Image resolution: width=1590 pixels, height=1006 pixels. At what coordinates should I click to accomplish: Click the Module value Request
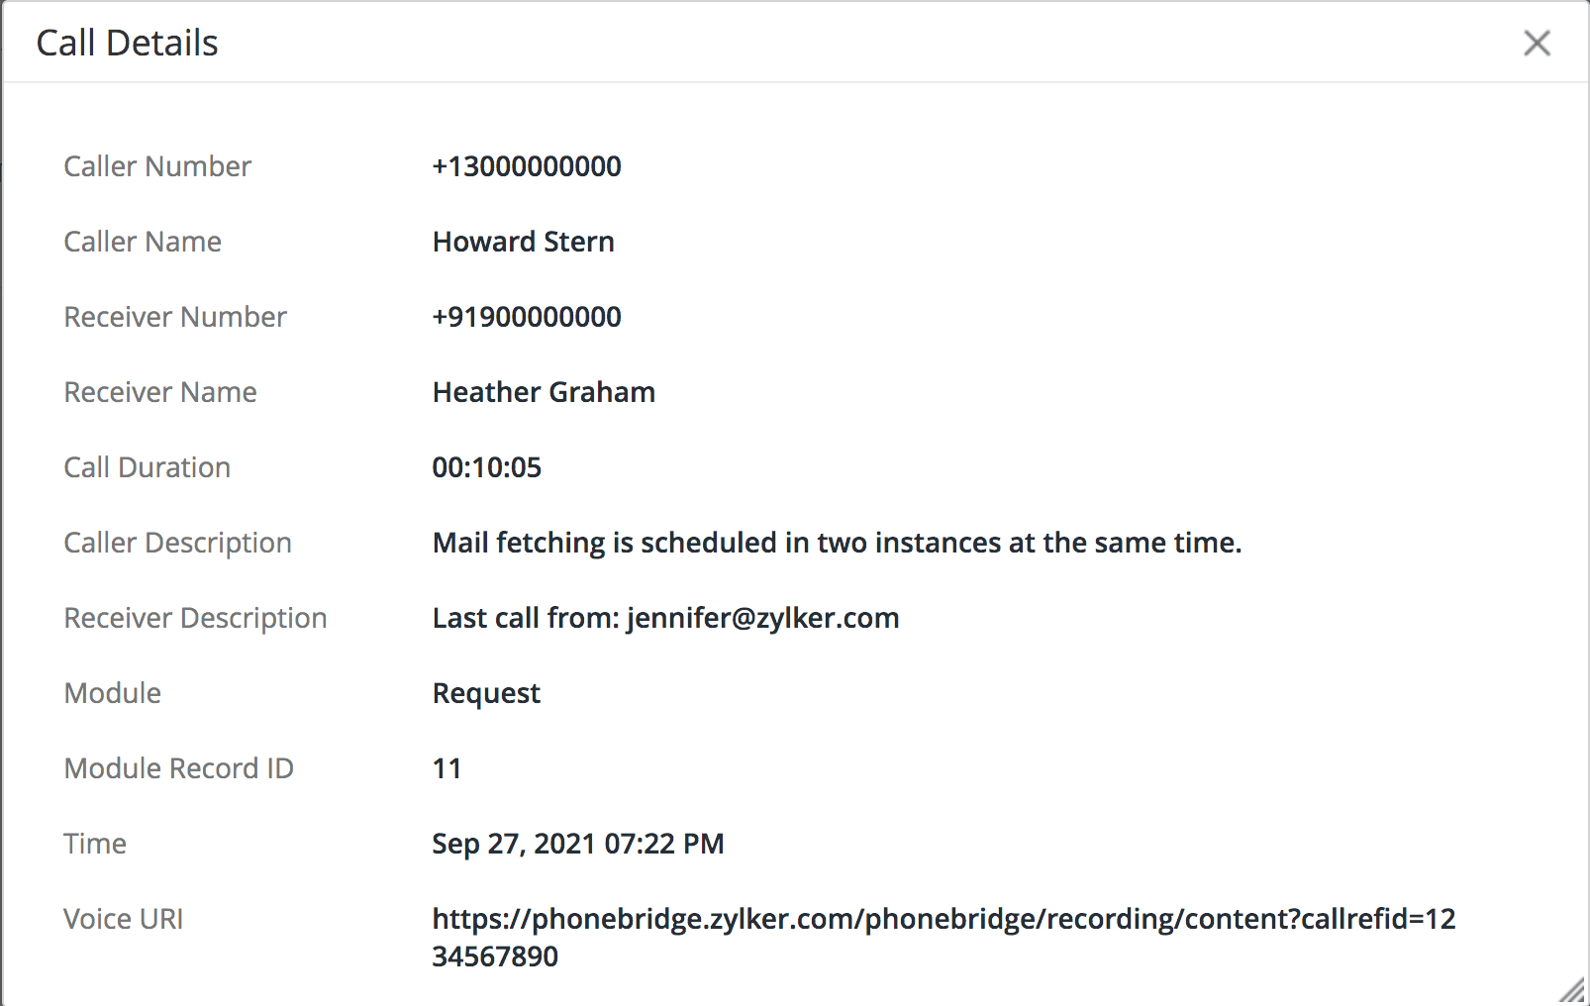[x=486, y=693]
